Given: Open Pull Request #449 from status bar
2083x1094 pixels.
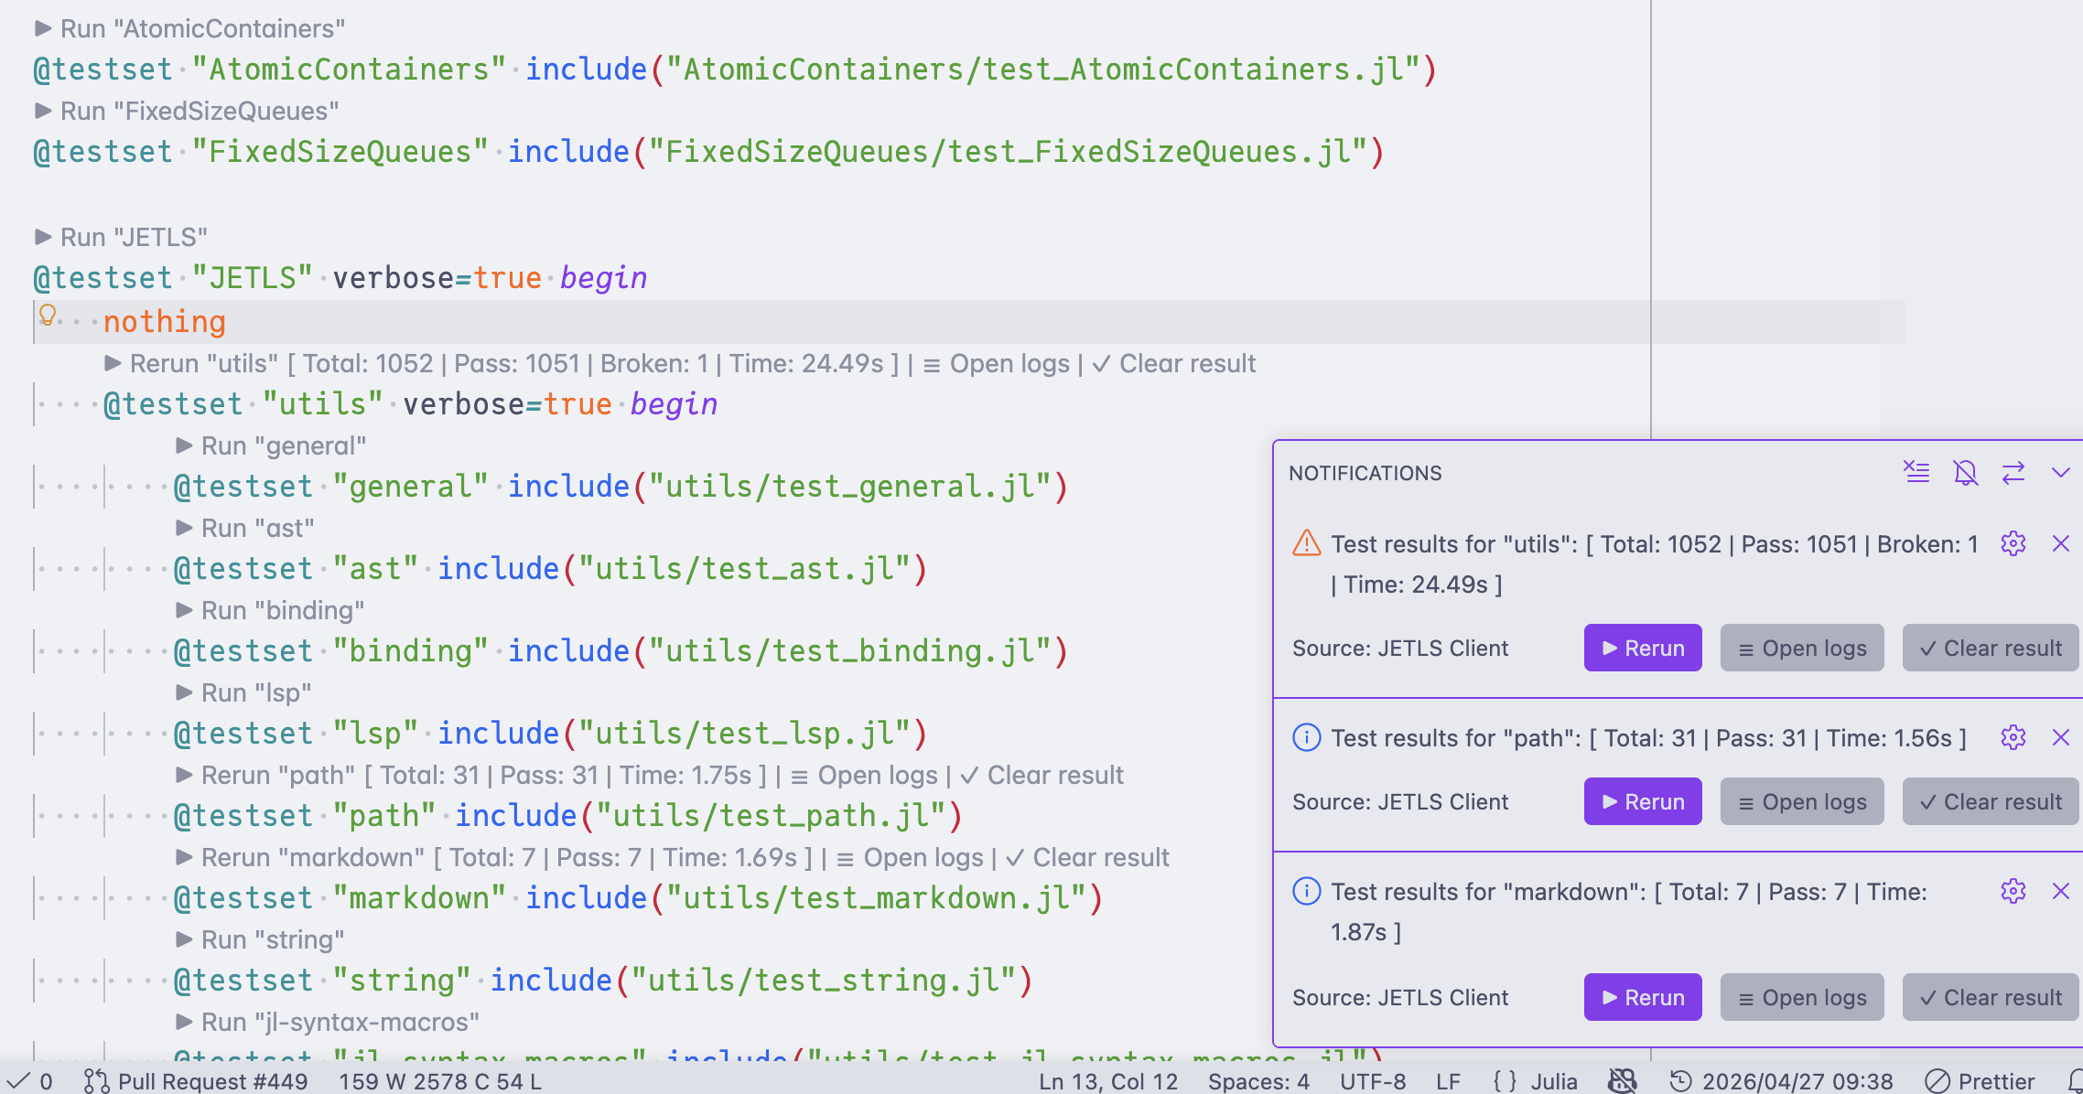Looking at the screenshot, I should 196,1081.
